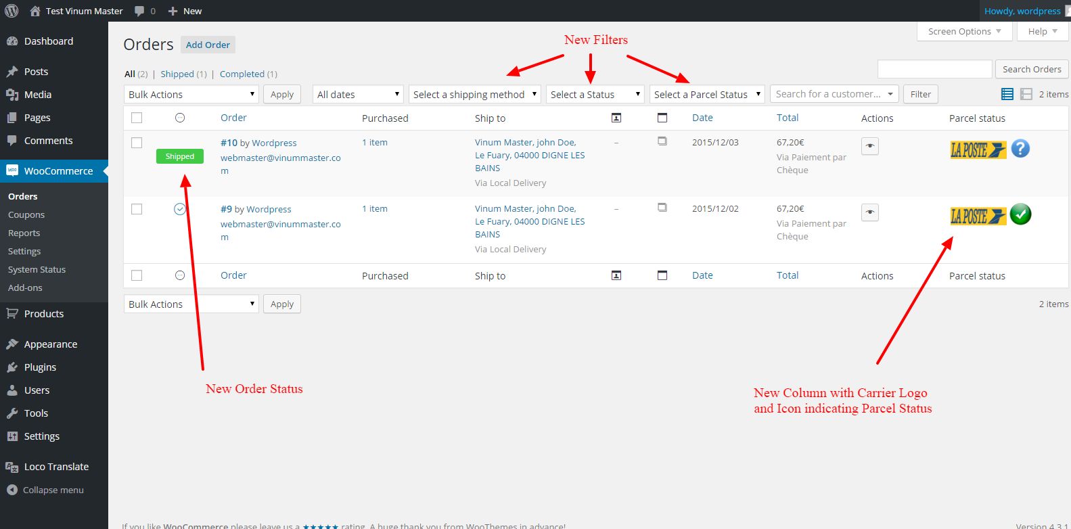Image resolution: width=1071 pixels, height=529 pixels.
Task: Switch to list view icon
Action: [x=1007, y=94]
